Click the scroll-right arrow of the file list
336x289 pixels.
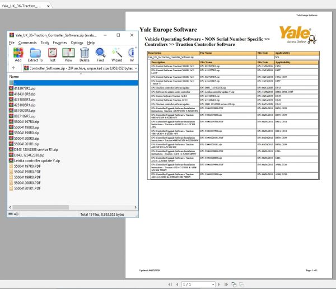coord(136,207)
